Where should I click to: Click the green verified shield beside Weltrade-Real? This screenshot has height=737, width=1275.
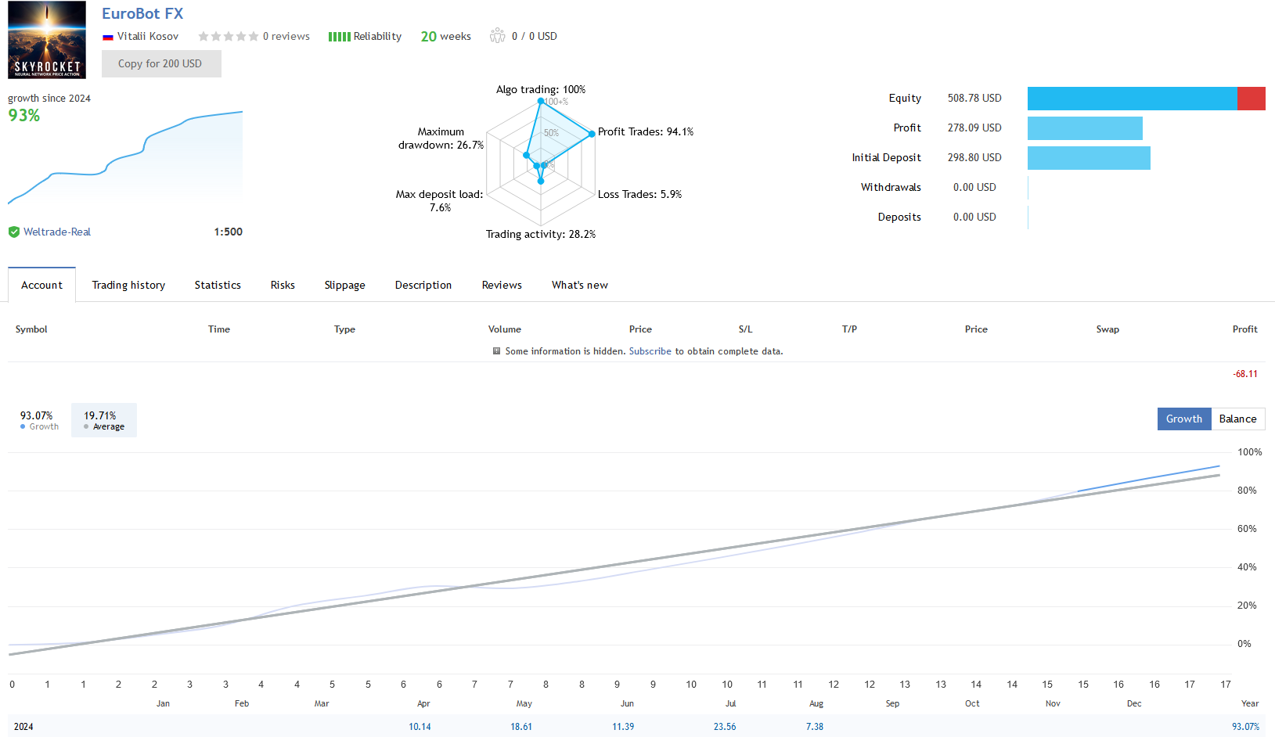tap(14, 232)
